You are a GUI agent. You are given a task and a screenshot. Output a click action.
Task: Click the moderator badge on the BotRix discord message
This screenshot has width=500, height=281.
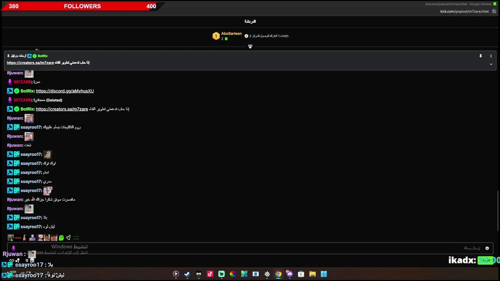(x=10, y=91)
